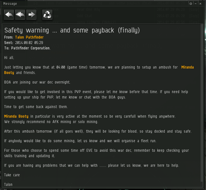Click the Reply All arrow icon
This screenshot has height=190, width=206.
pyautogui.click(x=20, y=15)
